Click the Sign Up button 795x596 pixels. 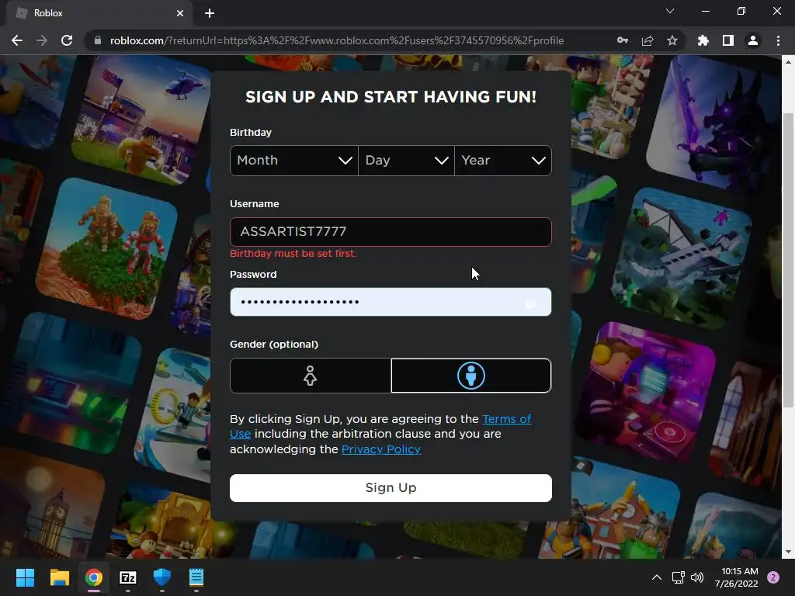point(391,488)
